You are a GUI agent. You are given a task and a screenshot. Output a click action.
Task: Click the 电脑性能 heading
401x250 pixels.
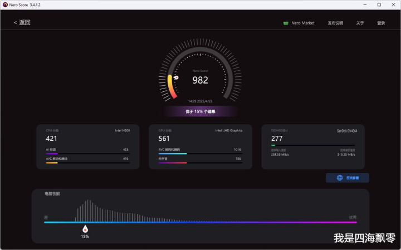(x=52, y=194)
